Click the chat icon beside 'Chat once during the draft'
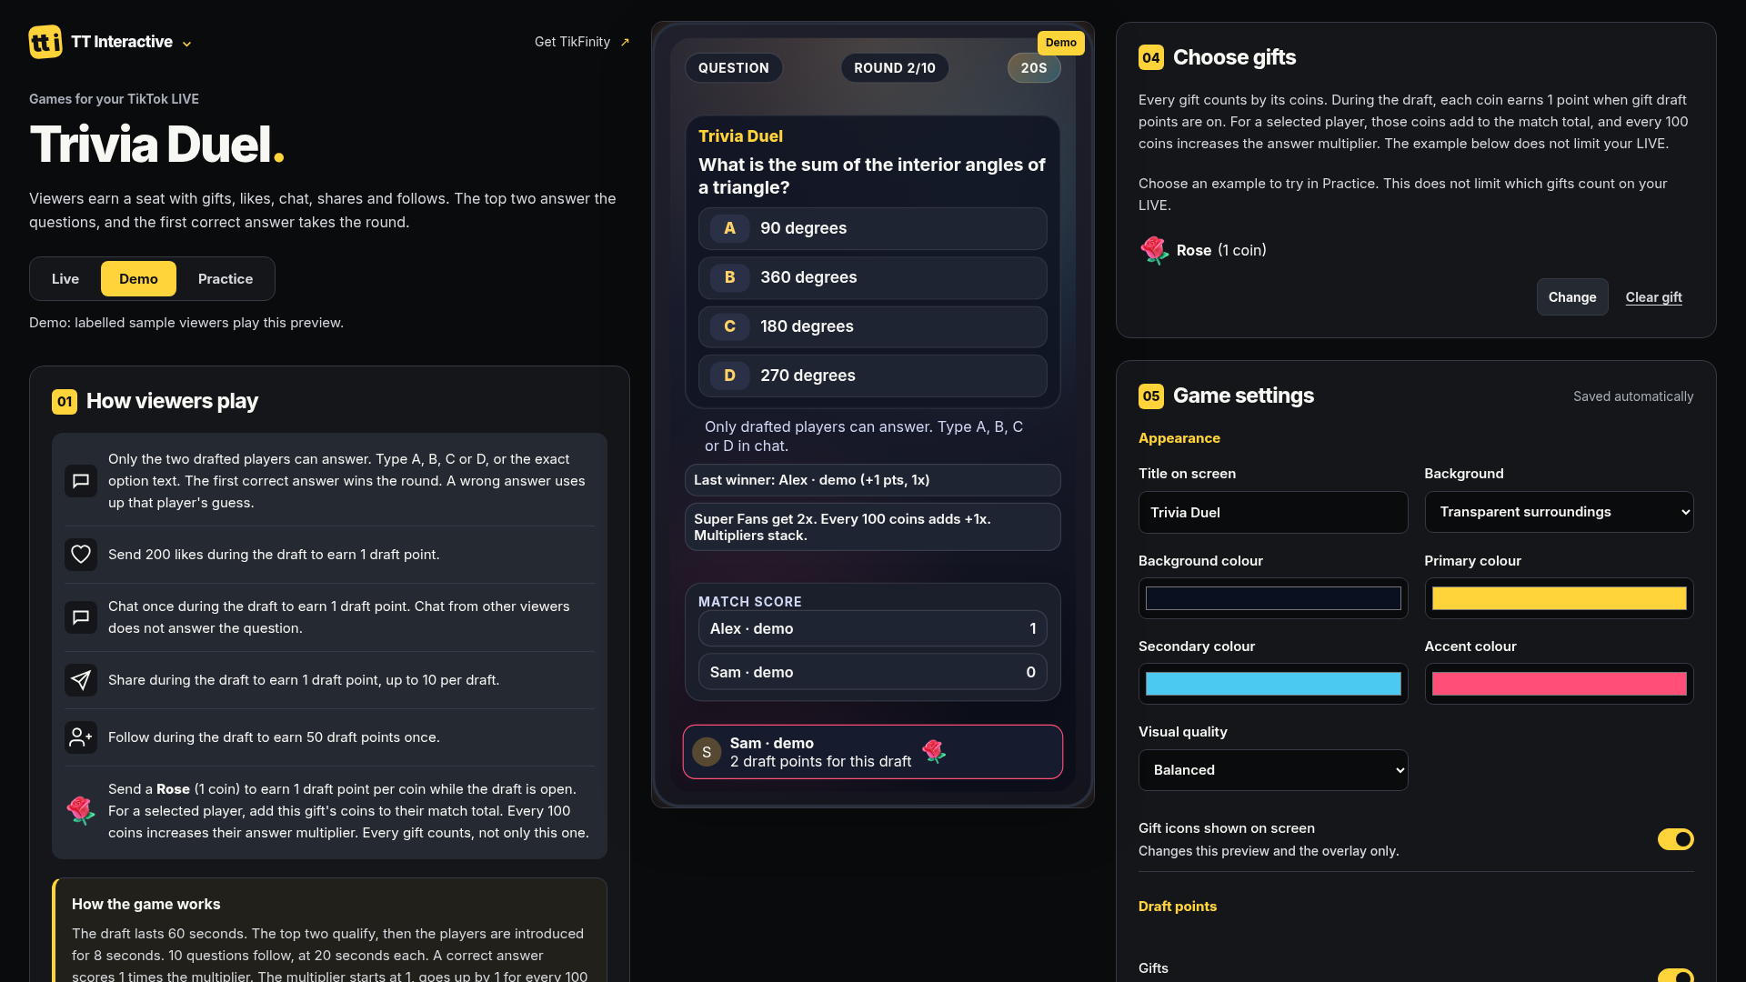 [81, 617]
